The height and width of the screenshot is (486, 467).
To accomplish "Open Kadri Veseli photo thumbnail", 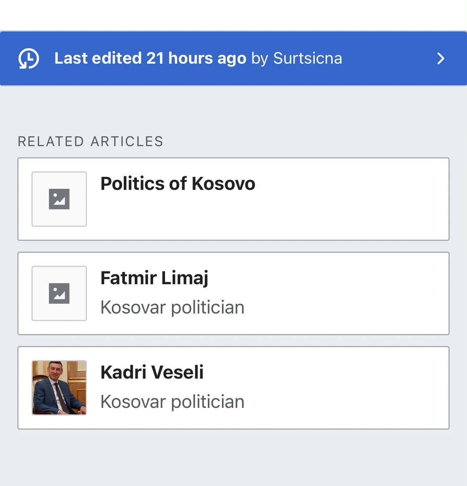I will click(x=59, y=388).
